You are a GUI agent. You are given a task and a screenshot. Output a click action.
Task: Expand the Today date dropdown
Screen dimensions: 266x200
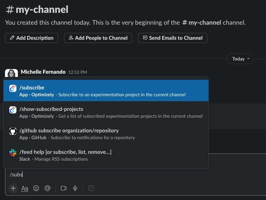tap(240, 59)
